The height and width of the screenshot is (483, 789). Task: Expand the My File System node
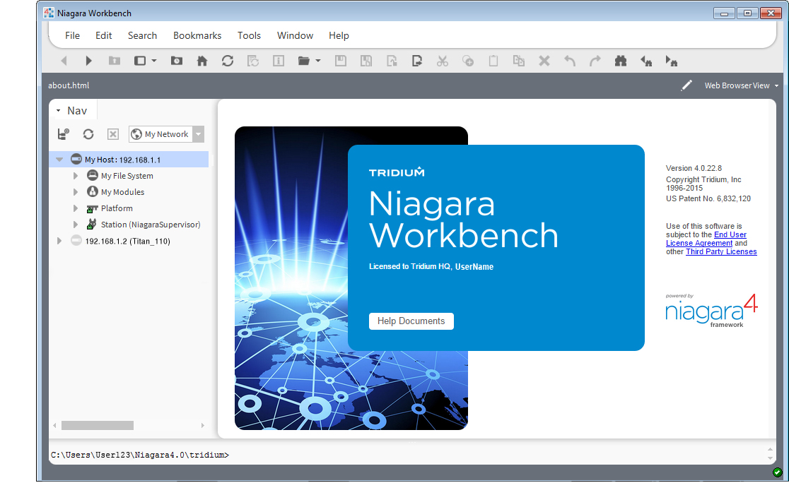pos(76,175)
